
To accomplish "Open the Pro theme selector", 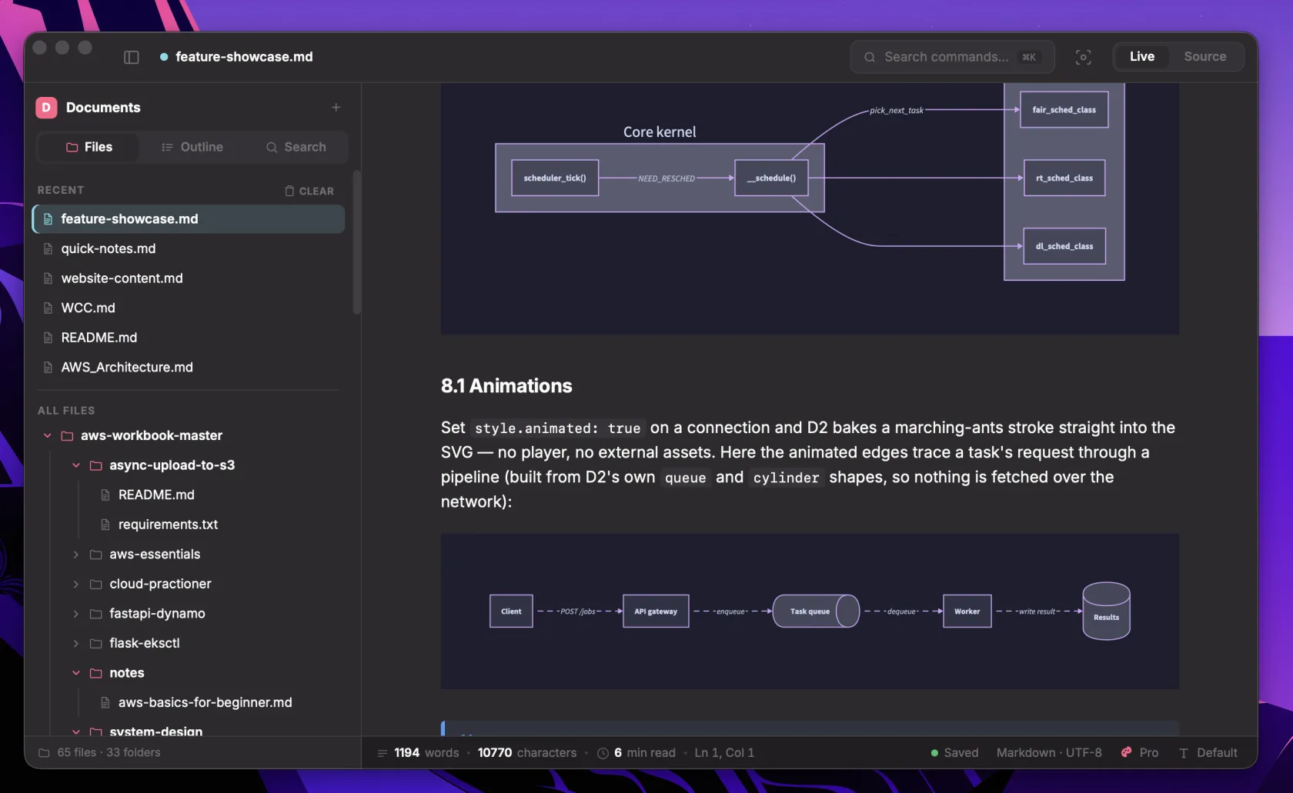I will pyautogui.click(x=1140, y=753).
